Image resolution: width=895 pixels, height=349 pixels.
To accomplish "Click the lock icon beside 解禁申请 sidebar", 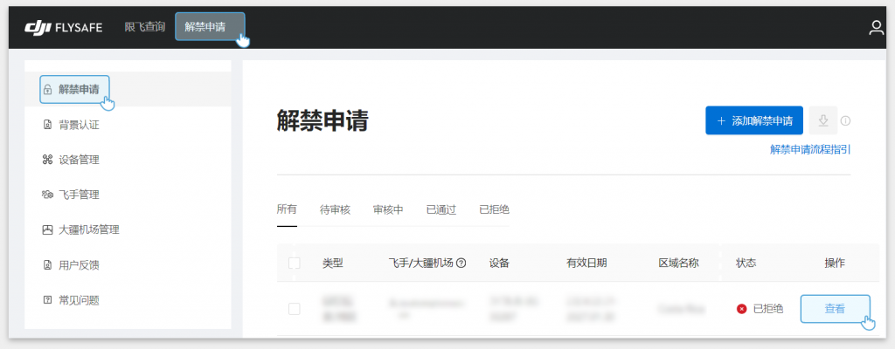I will (48, 90).
